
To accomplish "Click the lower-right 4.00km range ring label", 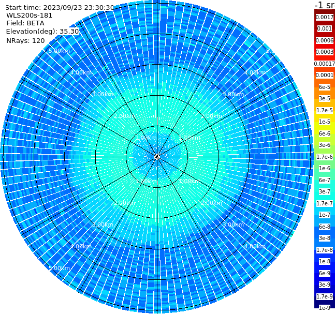I will (x=255, y=246).
